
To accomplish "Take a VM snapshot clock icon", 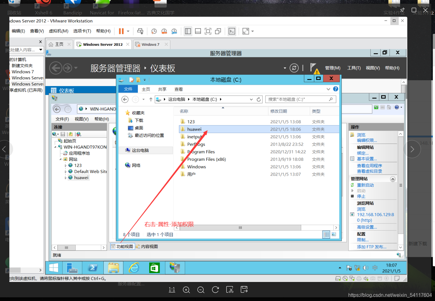I will tap(154, 31).
